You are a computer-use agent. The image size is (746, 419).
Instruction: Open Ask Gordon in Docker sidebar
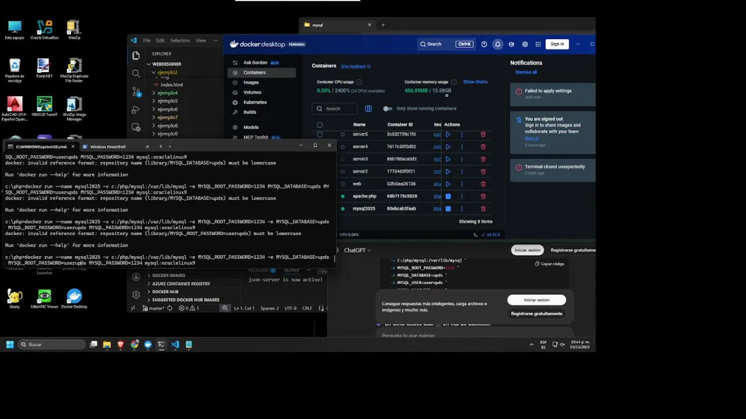[262, 63]
